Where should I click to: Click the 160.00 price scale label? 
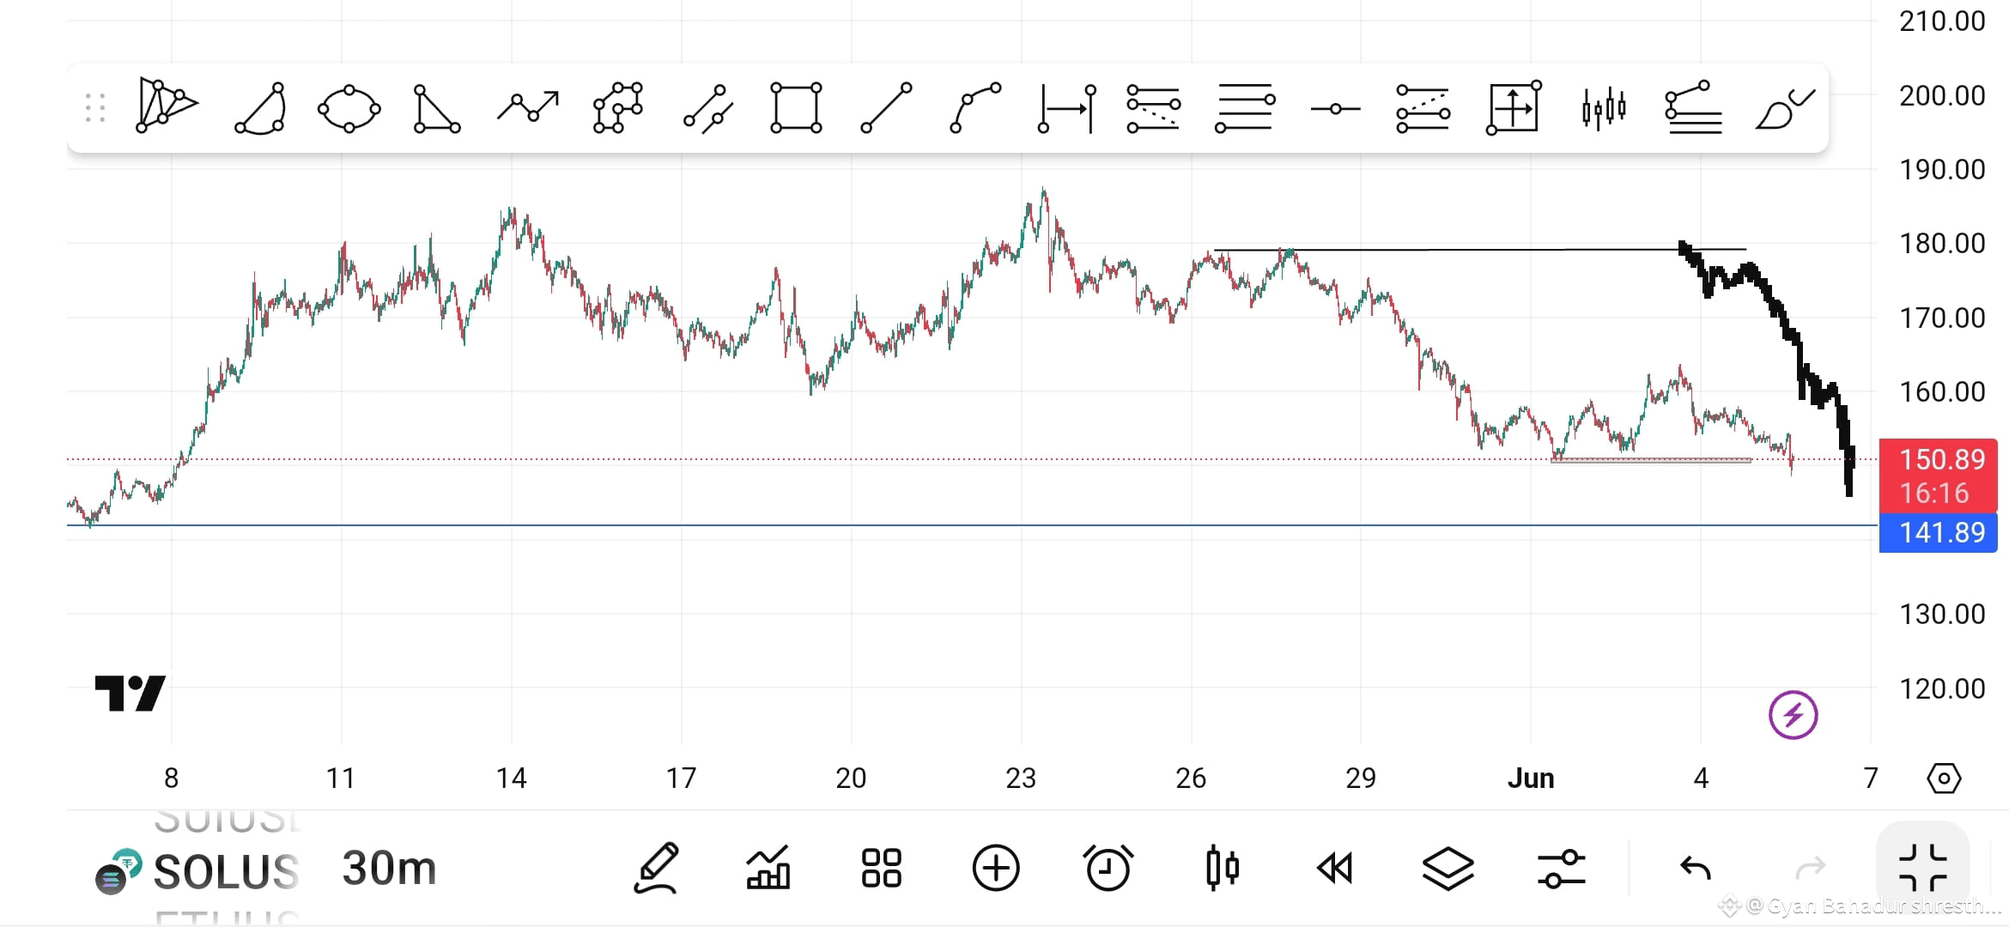coord(1942,391)
